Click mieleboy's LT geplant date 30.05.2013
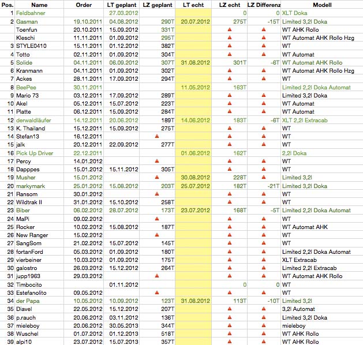The height and width of the screenshot is (345, 363). (124, 325)
